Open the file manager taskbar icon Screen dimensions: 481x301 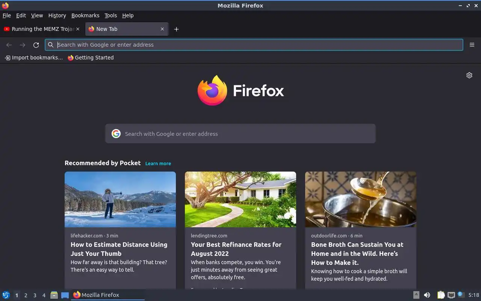54,295
